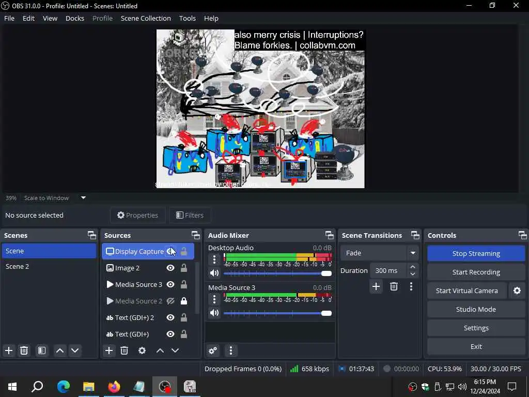The width and height of the screenshot is (529, 397).
Task: Lock the Display Capture source
Action: pyautogui.click(x=184, y=252)
